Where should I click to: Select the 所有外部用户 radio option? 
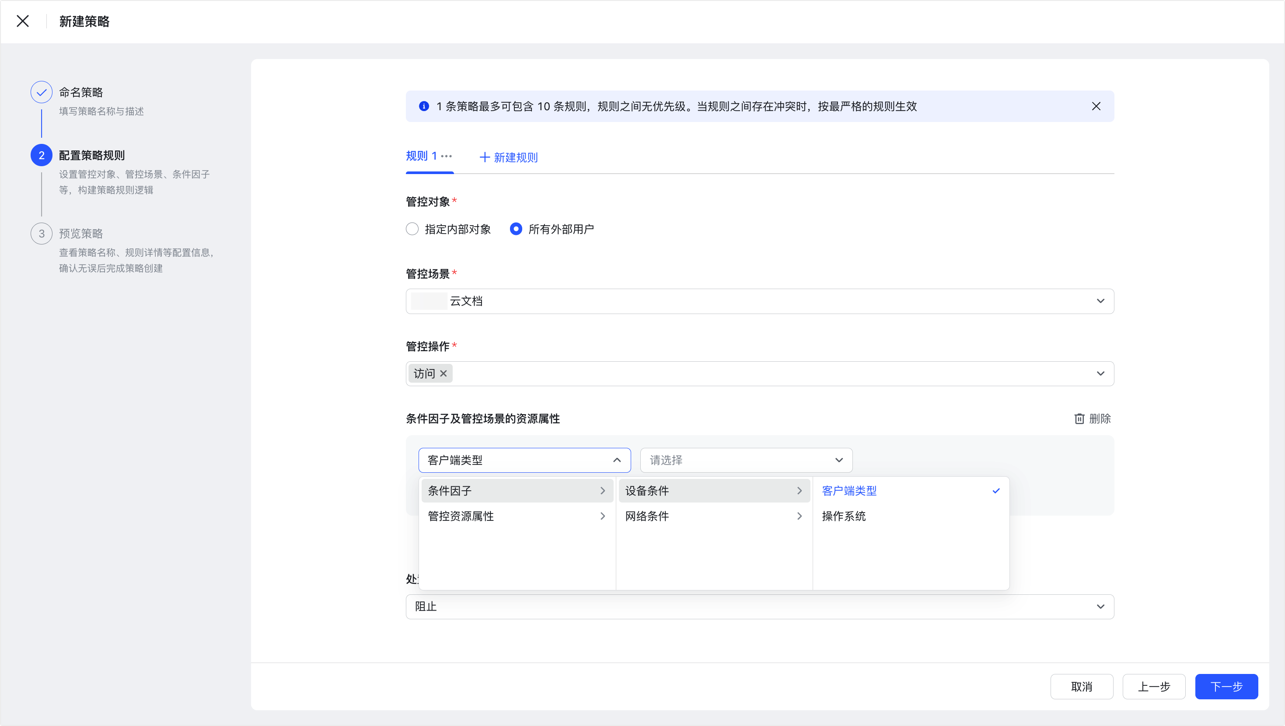coord(516,229)
